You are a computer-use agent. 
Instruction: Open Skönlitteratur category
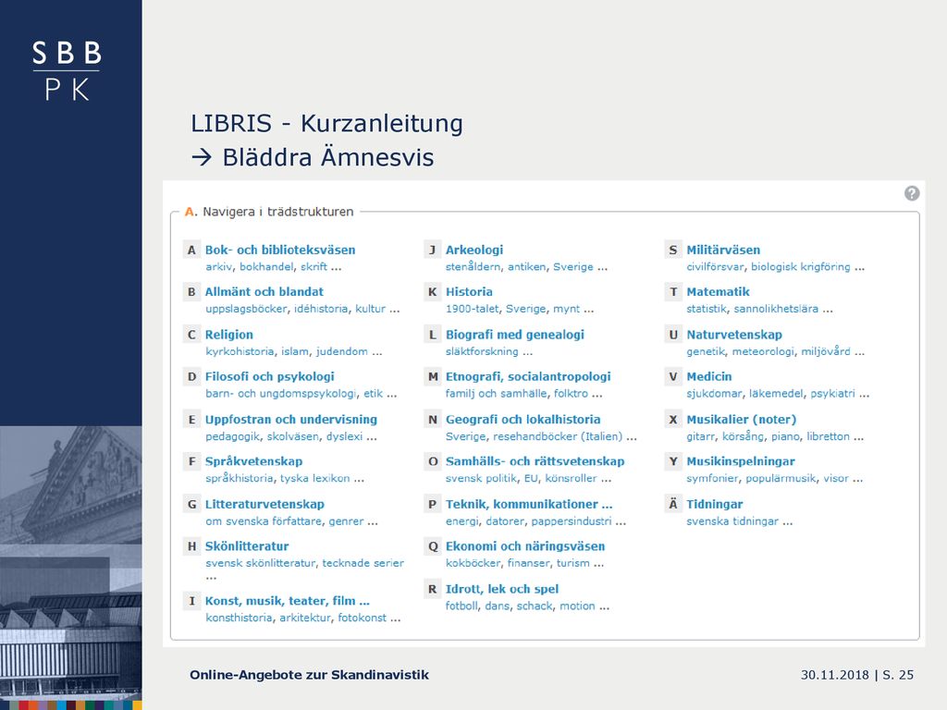click(246, 545)
